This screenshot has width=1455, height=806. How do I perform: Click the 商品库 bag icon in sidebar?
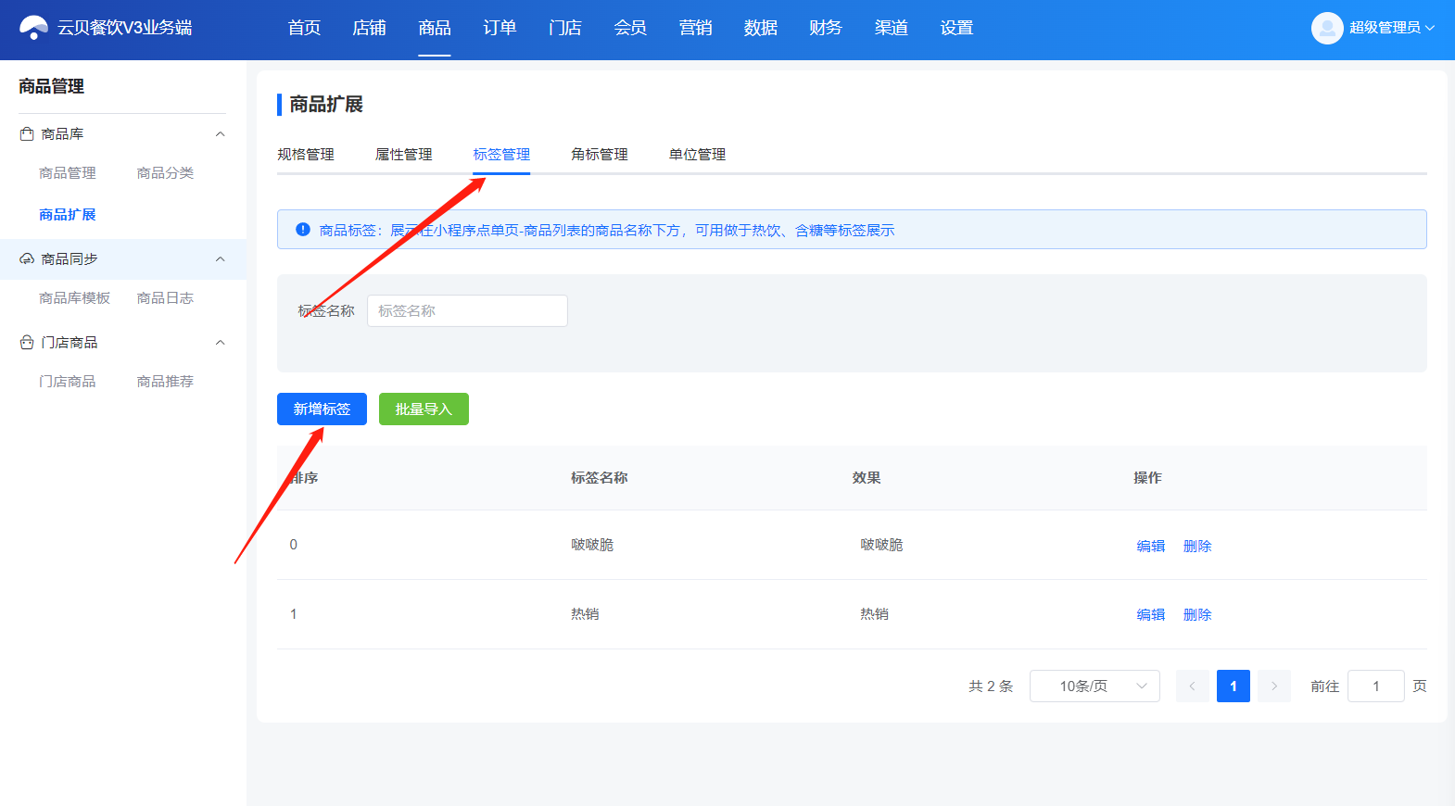[27, 134]
